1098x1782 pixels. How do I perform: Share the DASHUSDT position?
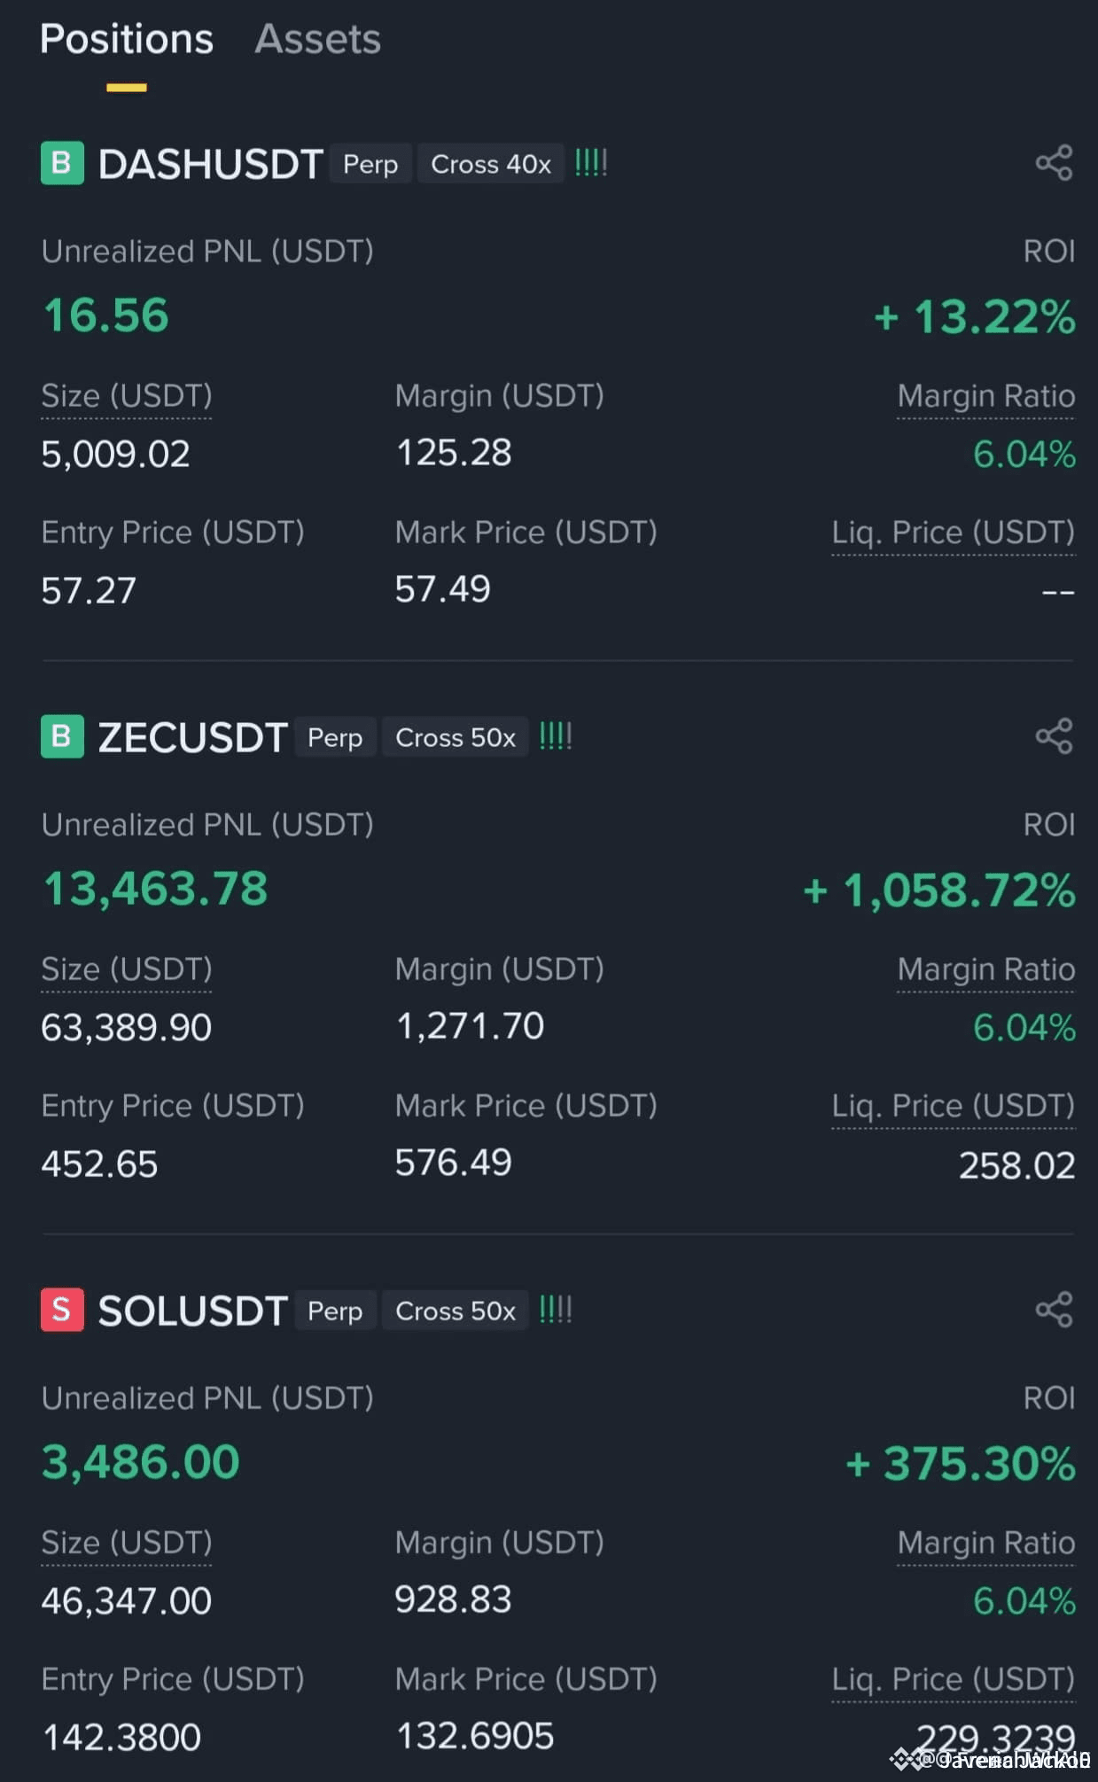click(1054, 163)
